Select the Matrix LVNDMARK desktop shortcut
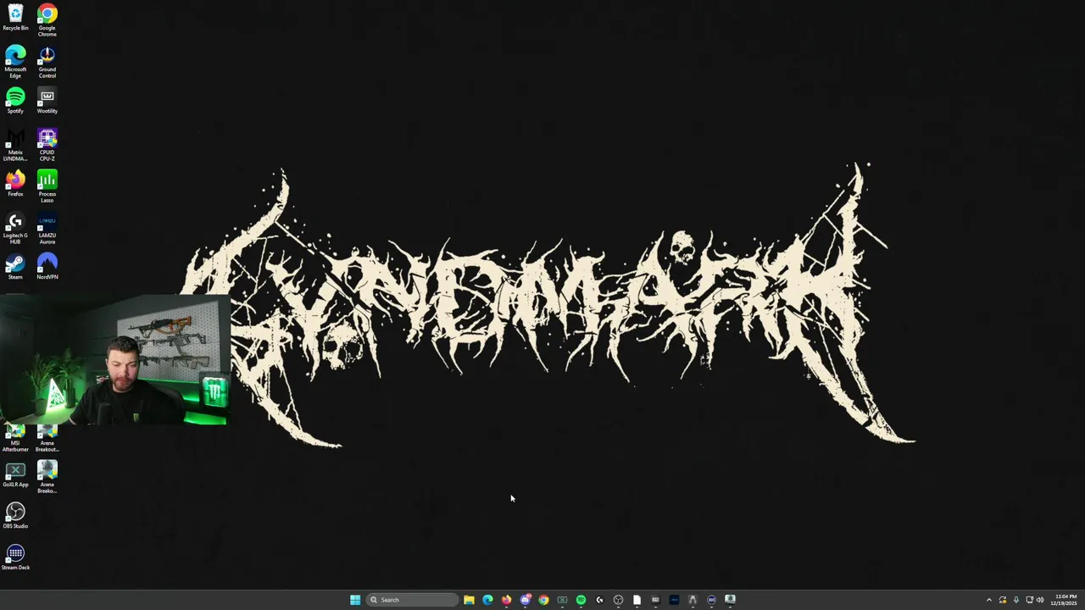This screenshot has width=1085, height=610. click(x=15, y=145)
